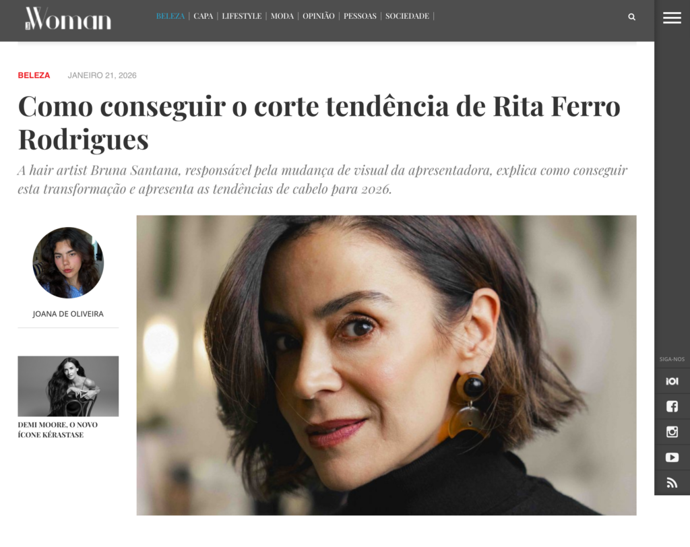The width and height of the screenshot is (690, 547).
Task: Open the Demi Moore article thumbnail
Action: click(x=68, y=386)
